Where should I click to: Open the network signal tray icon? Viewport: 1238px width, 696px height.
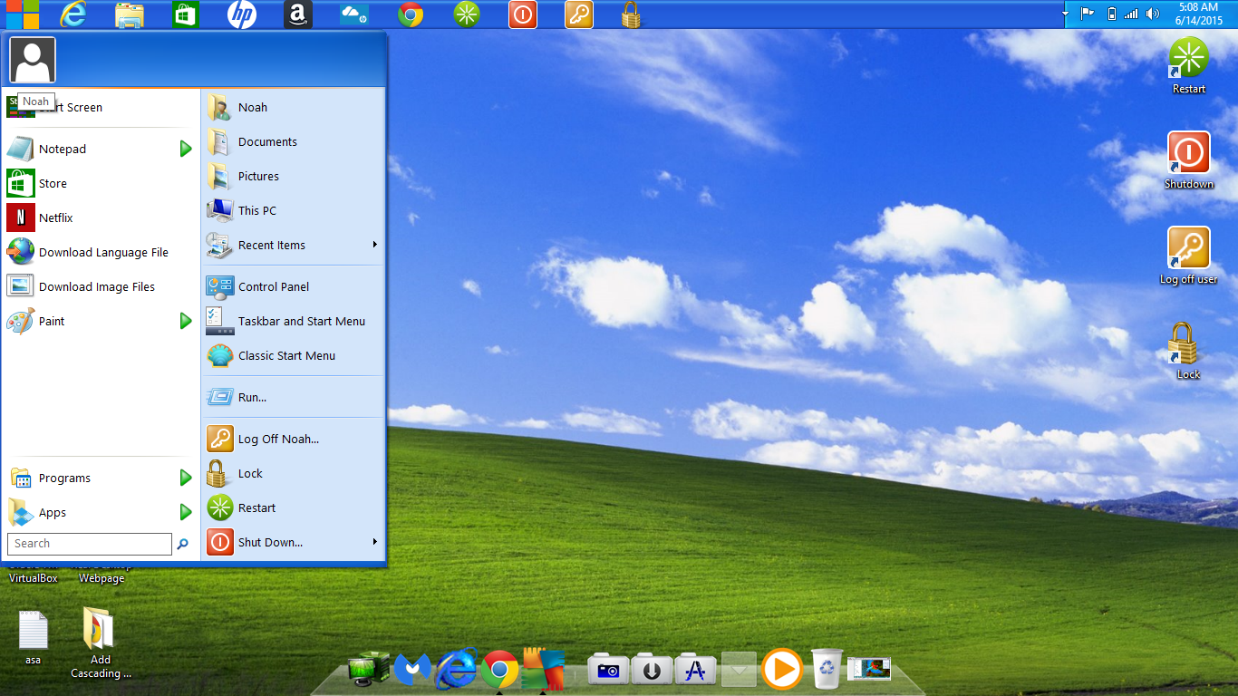(x=1131, y=14)
